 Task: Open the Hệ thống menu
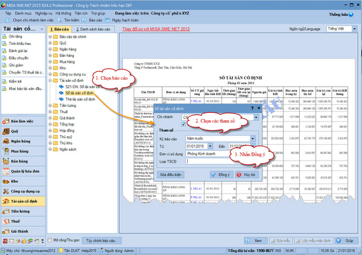click(x=64, y=13)
